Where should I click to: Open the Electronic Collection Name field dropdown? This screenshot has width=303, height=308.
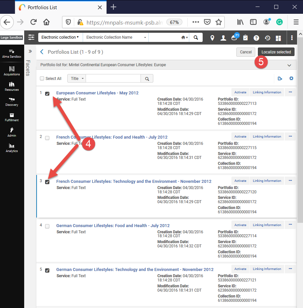pyautogui.click(x=116, y=37)
